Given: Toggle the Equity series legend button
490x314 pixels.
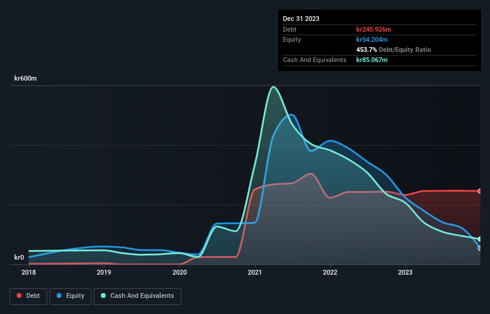Looking at the screenshot, I should [70, 296].
